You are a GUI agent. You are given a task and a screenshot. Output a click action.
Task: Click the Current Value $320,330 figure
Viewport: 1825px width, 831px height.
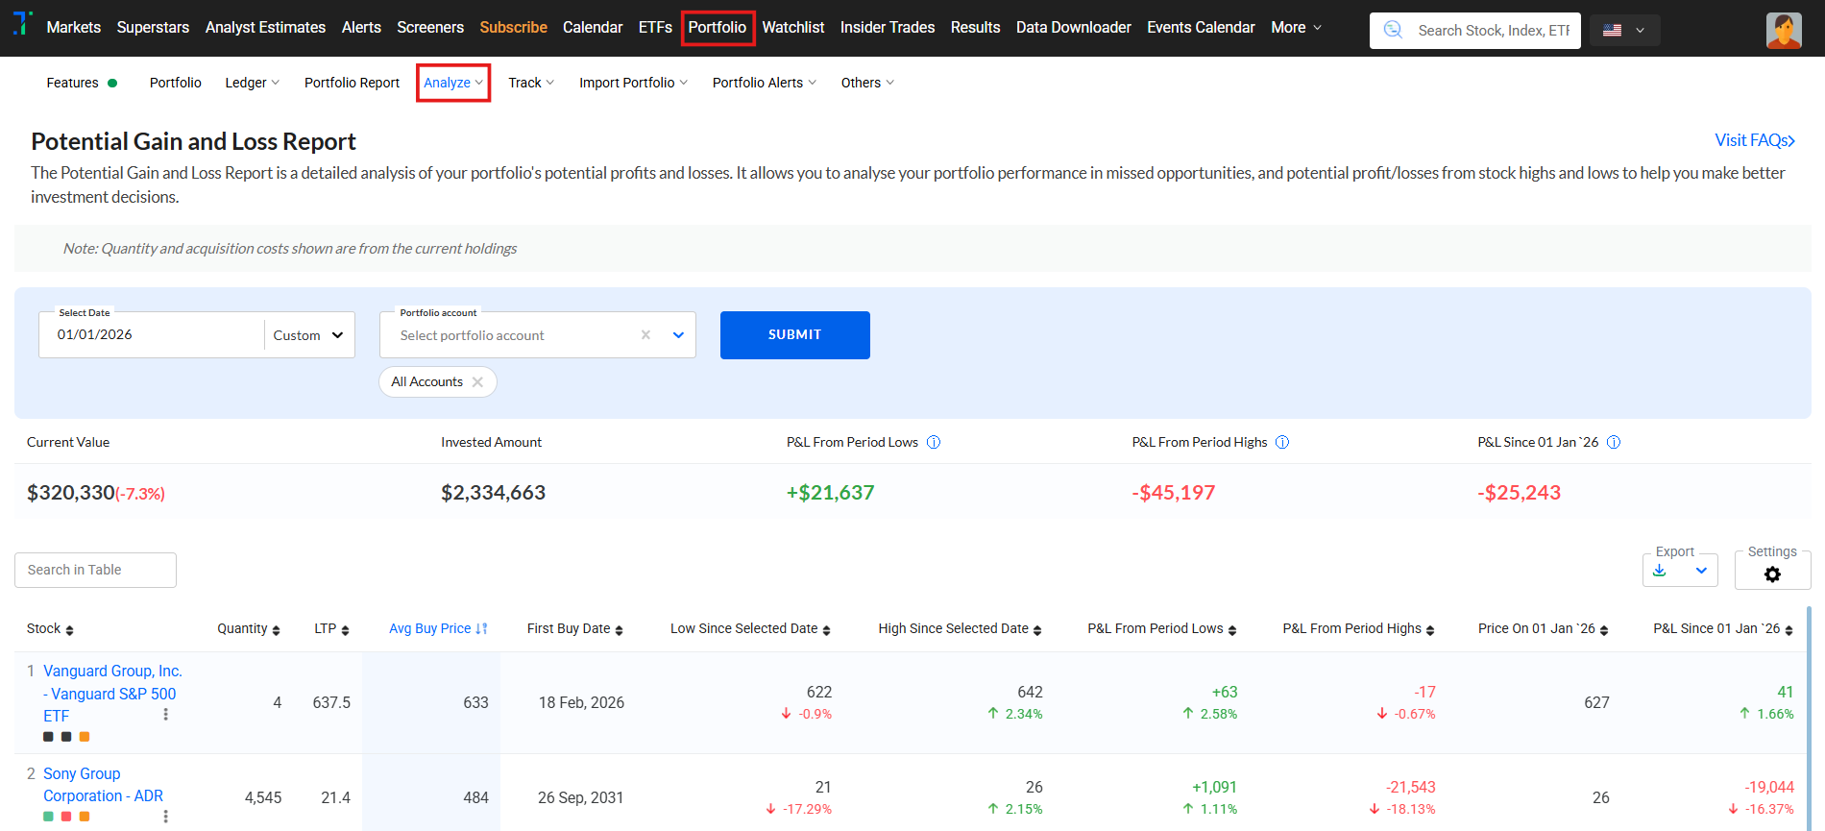tap(71, 493)
